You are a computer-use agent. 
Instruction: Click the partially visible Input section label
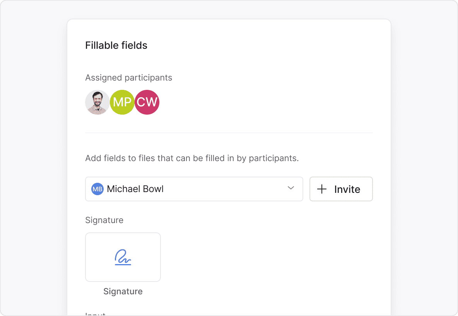(95, 314)
